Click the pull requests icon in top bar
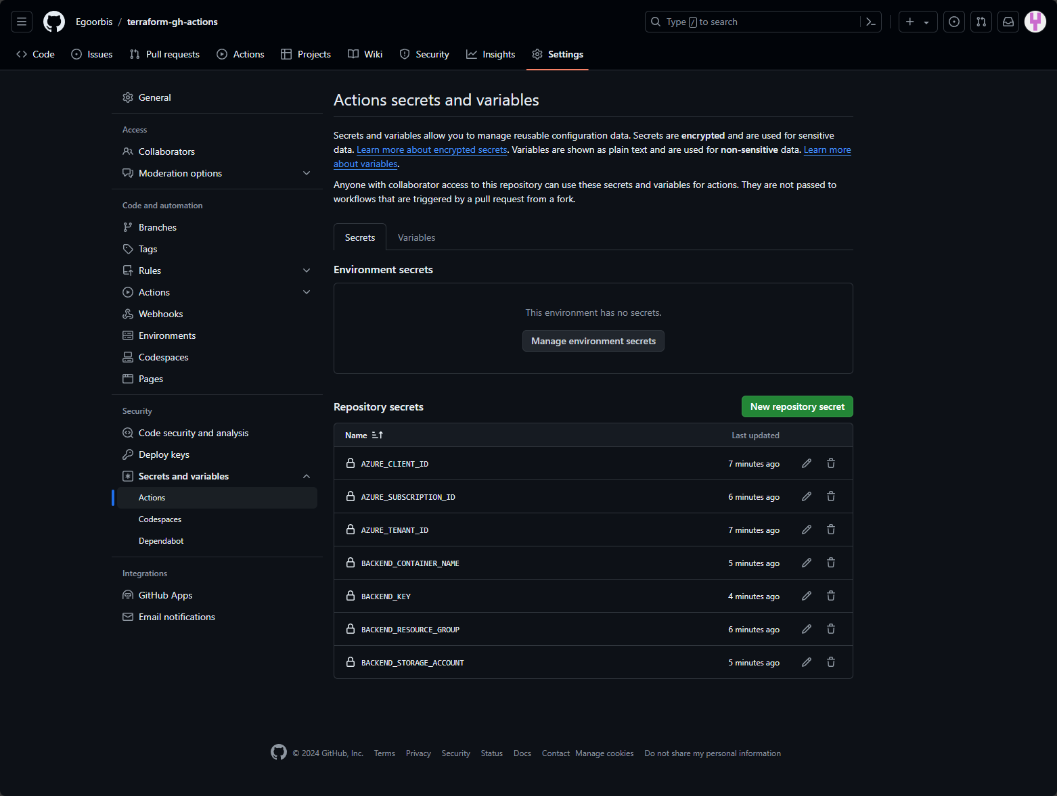Image resolution: width=1057 pixels, height=796 pixels. pos(981,22)
